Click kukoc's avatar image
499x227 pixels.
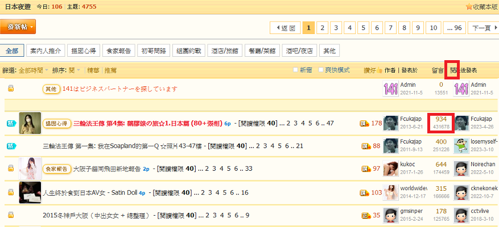tap(390, 169)
